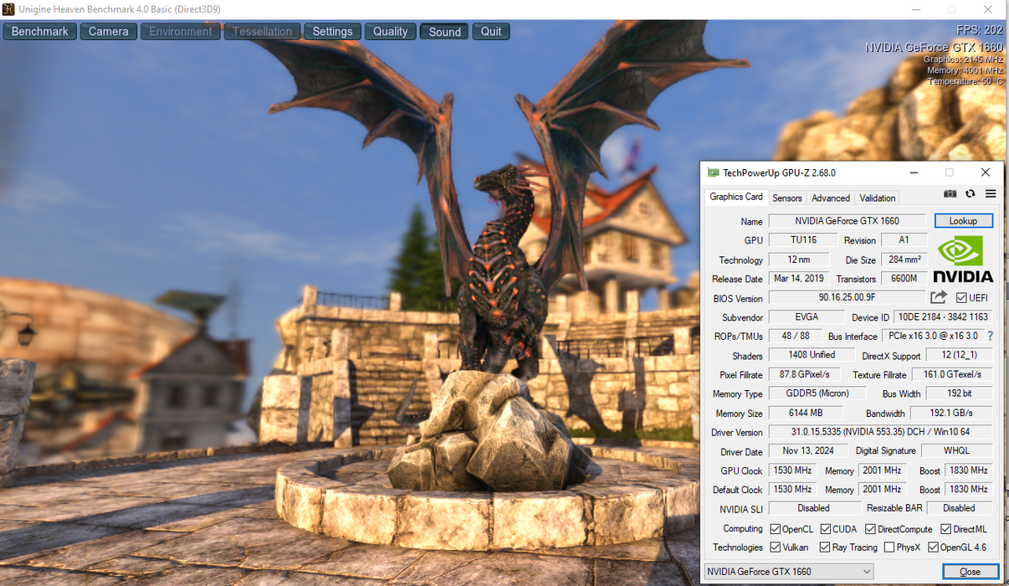Click the Unigine Heaven title bar icon
The image size is (1009, 586).
[x=8, y=9]
